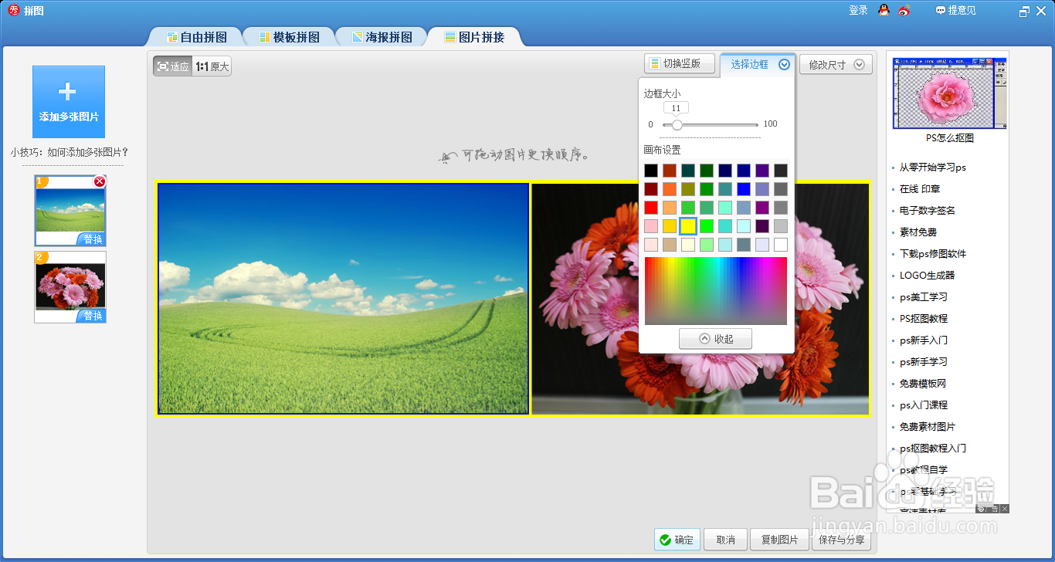The width and height of the screenshot is (1055, 562).
Task: Click the 切换竖版 layout button
Action: click(x=680, y=64)
